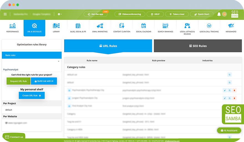This screenshot has width=244, height=142.
Task: Select the website entry under Per Website
Action: (x=16, y=123)
